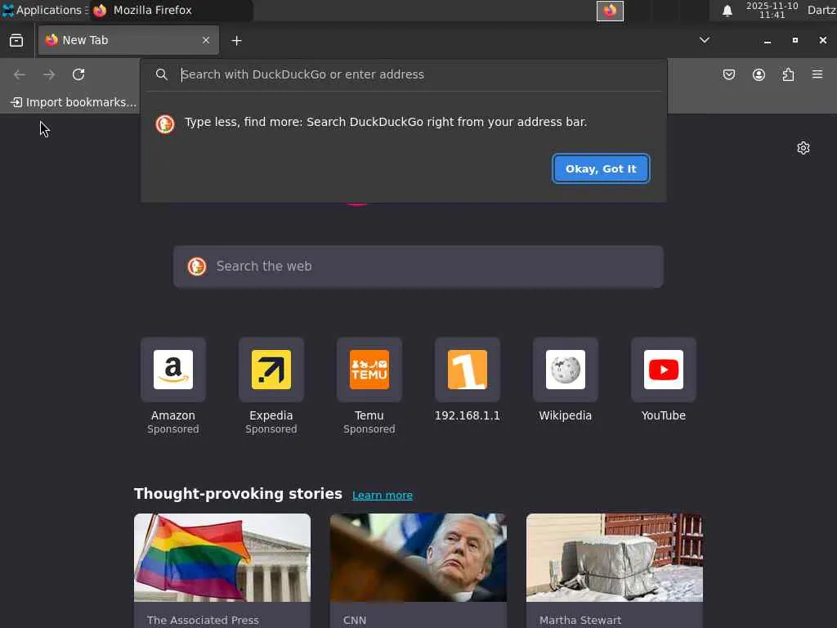
Task: Click the Dartz user name in panel
Action: point(821,10)
